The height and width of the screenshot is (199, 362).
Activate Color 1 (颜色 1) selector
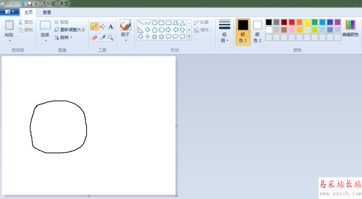(x=243, y=32)
